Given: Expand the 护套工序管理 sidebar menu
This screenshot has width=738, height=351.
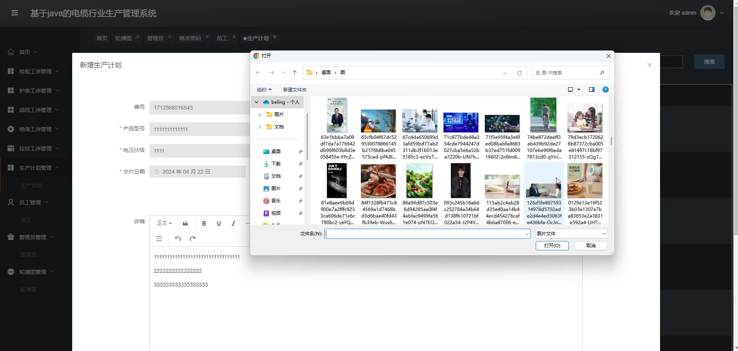Looking at the screenshot, I should (36, 91).
